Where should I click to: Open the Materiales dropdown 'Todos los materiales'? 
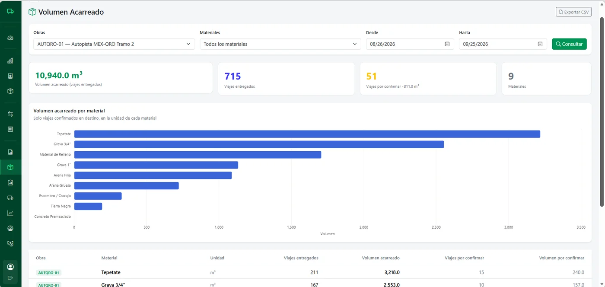tap(280, 44)
